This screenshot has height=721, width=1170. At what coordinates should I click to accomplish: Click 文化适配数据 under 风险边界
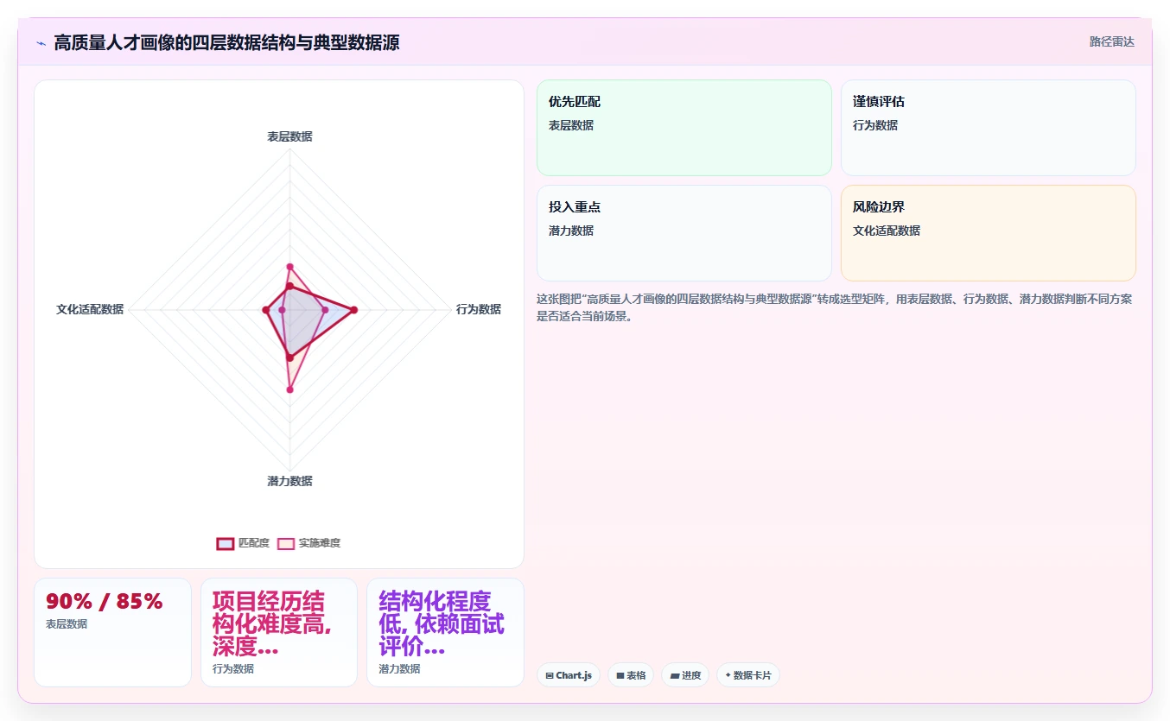click(x=887, y=231)
